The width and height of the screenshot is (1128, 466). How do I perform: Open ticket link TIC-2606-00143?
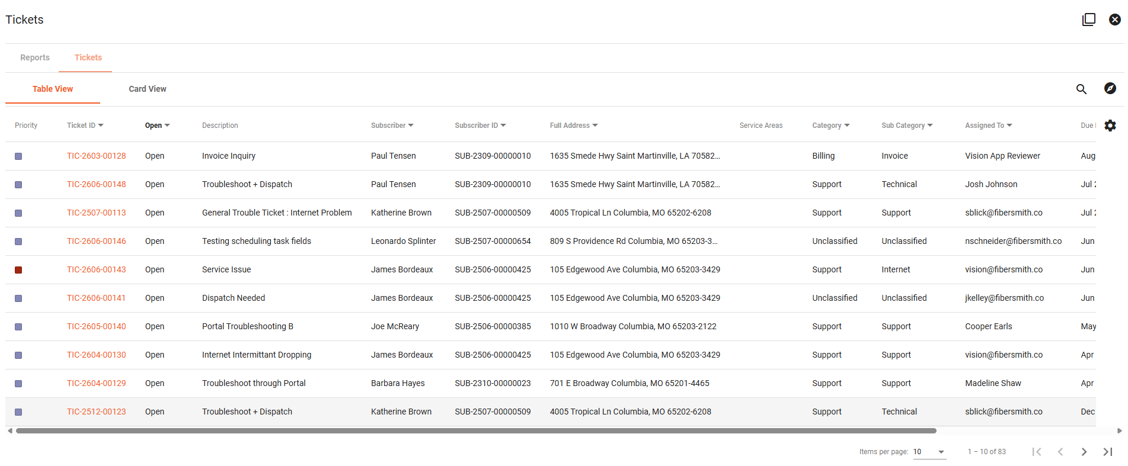(97, 269)
